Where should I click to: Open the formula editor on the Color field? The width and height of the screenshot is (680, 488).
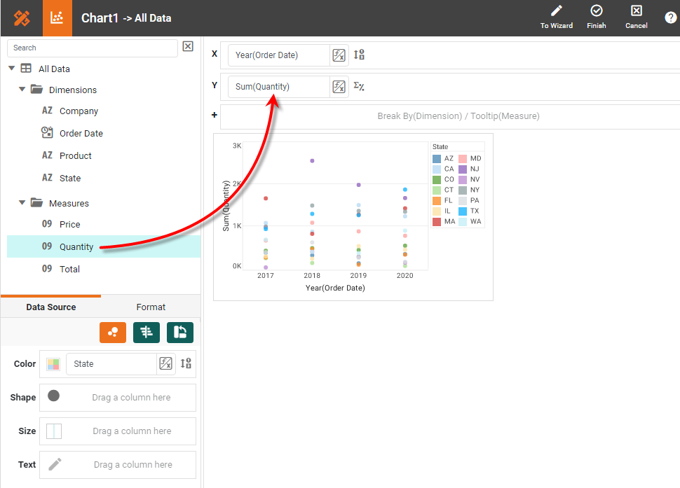[165, 363]
